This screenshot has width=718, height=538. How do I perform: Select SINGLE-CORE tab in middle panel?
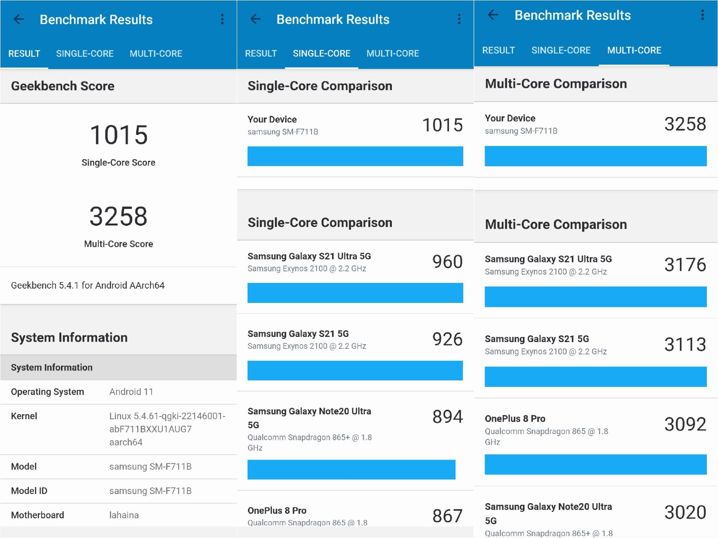[x=321, y=53]
